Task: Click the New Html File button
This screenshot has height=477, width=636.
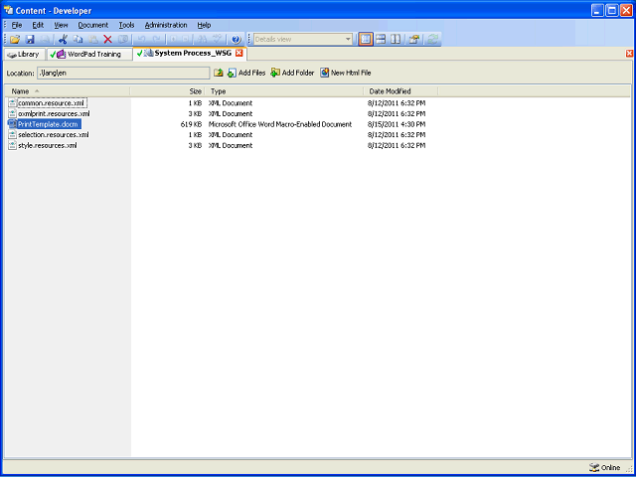Action: 346,73
